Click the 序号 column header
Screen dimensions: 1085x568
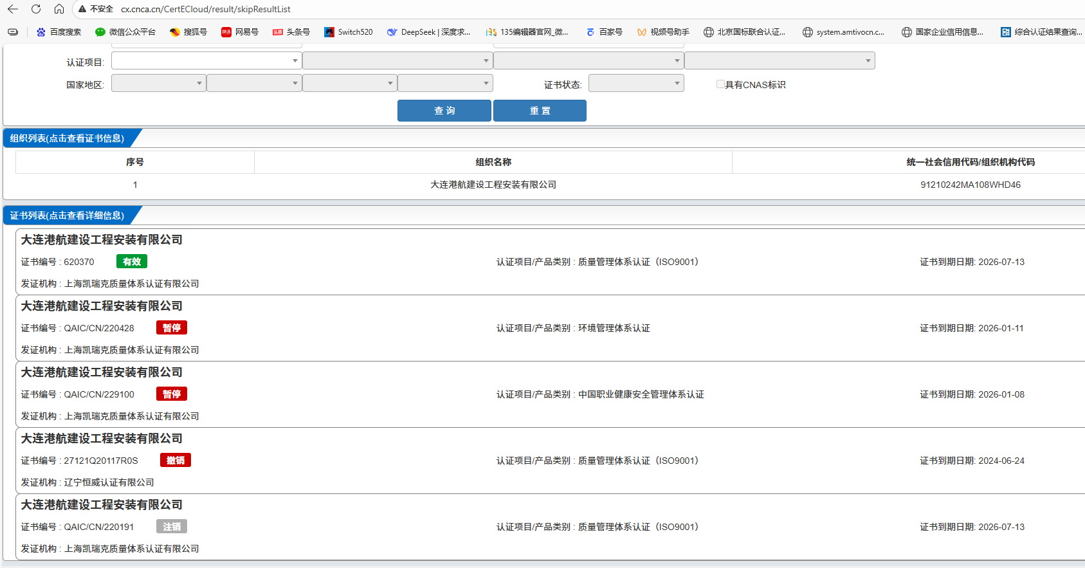point(135,162)
